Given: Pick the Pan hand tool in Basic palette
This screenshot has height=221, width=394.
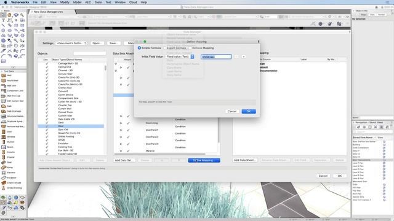Looking at the screenshot, I should pos(10,15).
